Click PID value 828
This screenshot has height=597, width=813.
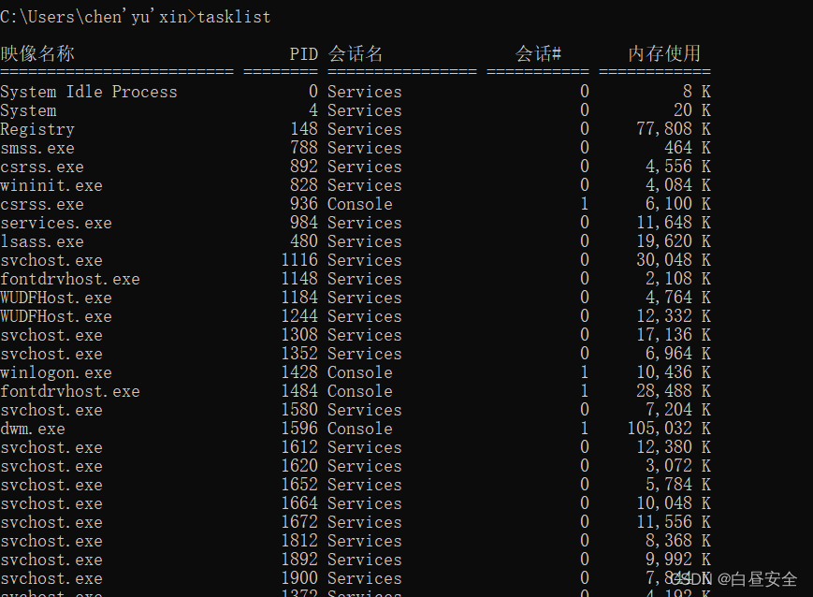pyautogui.click(x=304, y=185)
